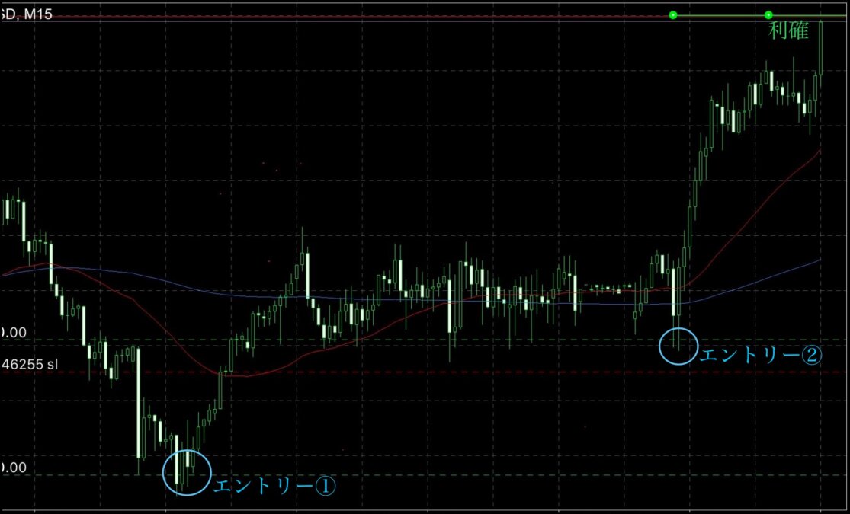Click the long white candle above エントリー②

click(x=674, y=292)
